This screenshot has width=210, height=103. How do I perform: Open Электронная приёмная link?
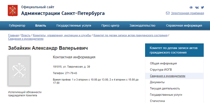click(187, 13)
